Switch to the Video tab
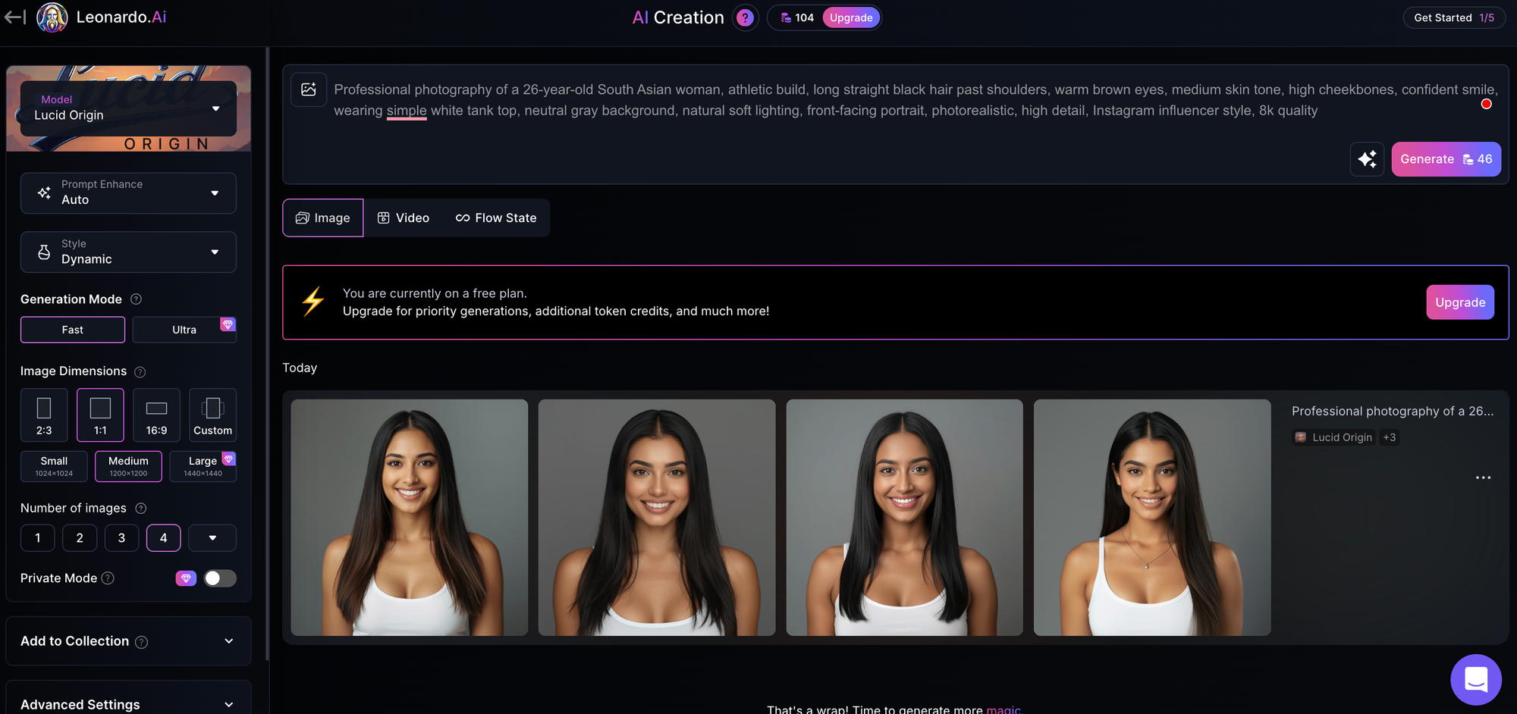Viewport: 1517px width, 714px height. 404,218
